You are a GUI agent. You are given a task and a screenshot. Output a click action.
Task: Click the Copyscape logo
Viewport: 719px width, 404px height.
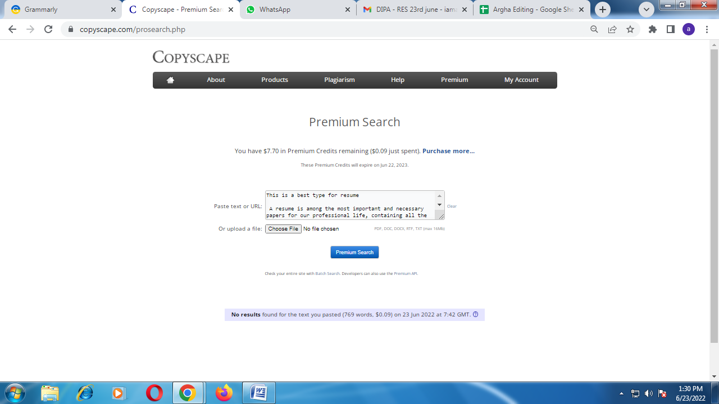tap(191, 57)
